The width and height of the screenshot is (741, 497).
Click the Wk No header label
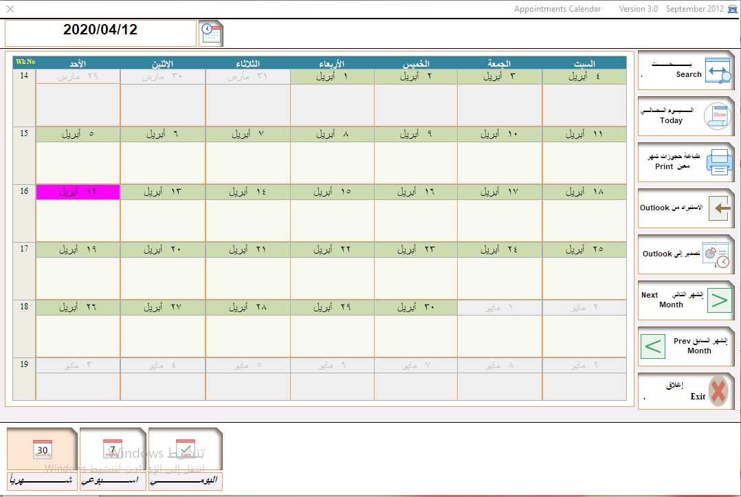(25, 62)
